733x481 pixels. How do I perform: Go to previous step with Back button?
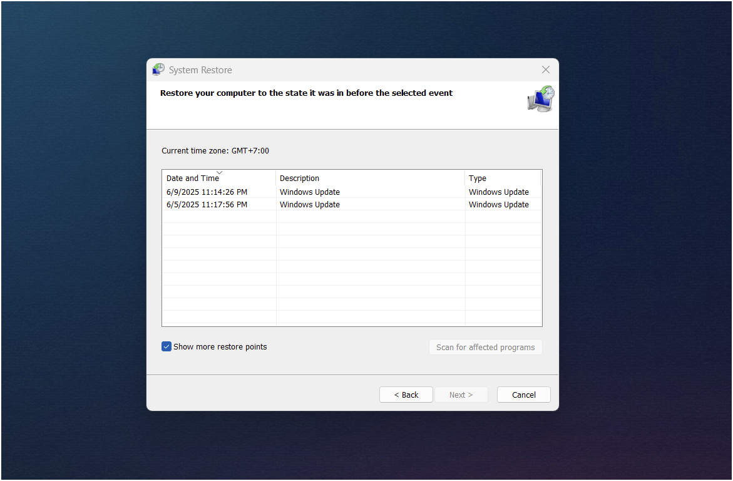(406, 395)
